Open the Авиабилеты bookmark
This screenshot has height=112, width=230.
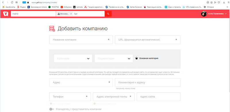[x=9, y=7]
